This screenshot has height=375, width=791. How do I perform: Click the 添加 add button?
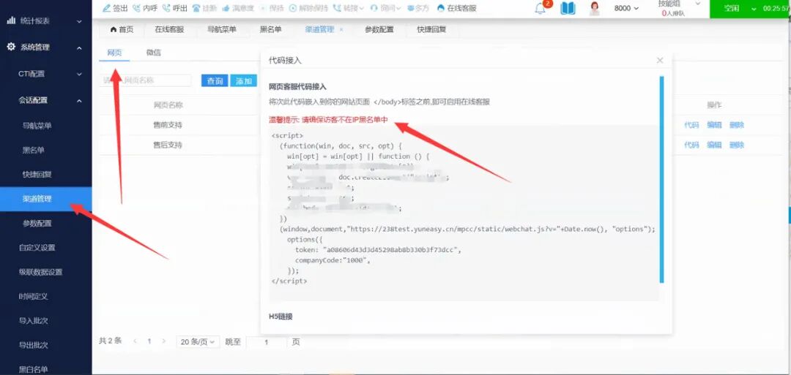244,80
